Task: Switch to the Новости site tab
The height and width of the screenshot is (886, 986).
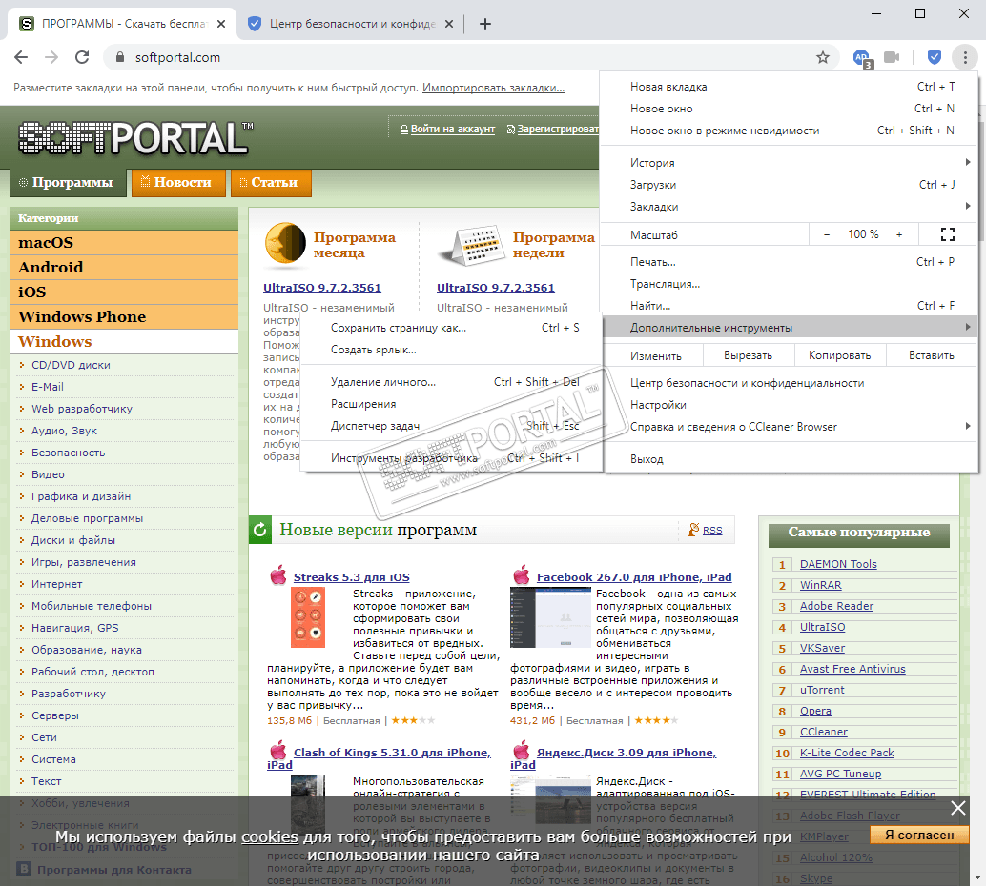Action: 178,182
